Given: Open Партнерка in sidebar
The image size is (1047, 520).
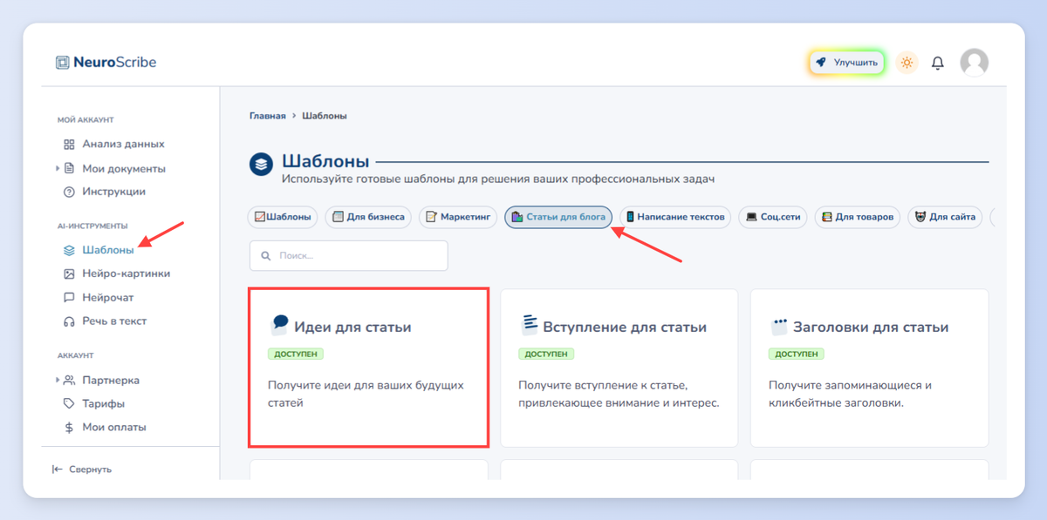Looking at the screenshot, I should click(111, 381).
